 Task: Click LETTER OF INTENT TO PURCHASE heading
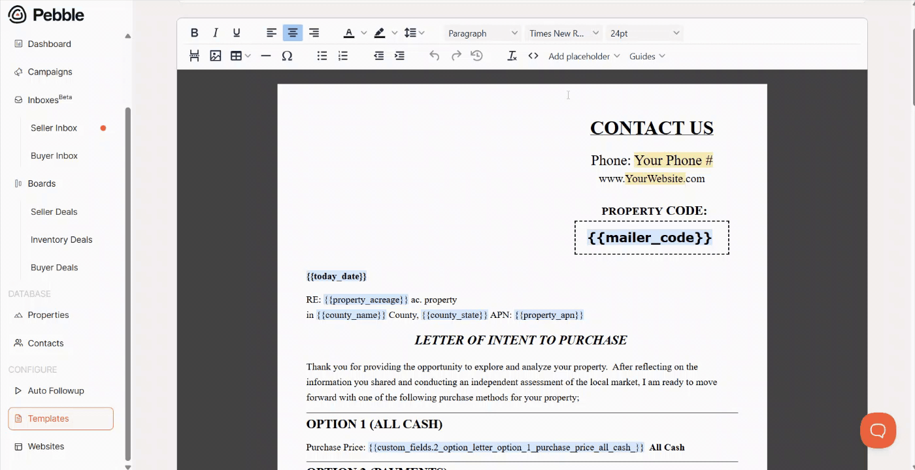point(521,340)
